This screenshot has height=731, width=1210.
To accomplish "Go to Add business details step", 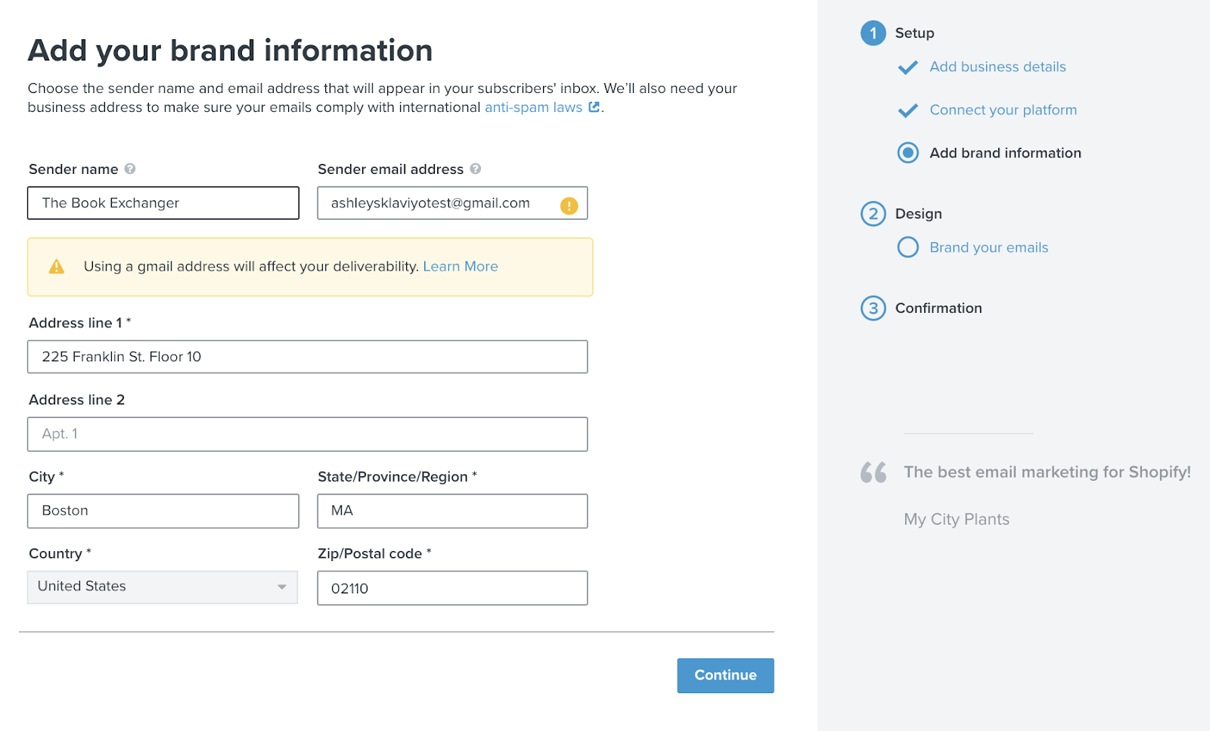I will pos(997,67).
